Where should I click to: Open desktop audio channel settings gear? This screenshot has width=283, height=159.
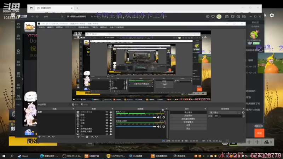coord(164,126)
